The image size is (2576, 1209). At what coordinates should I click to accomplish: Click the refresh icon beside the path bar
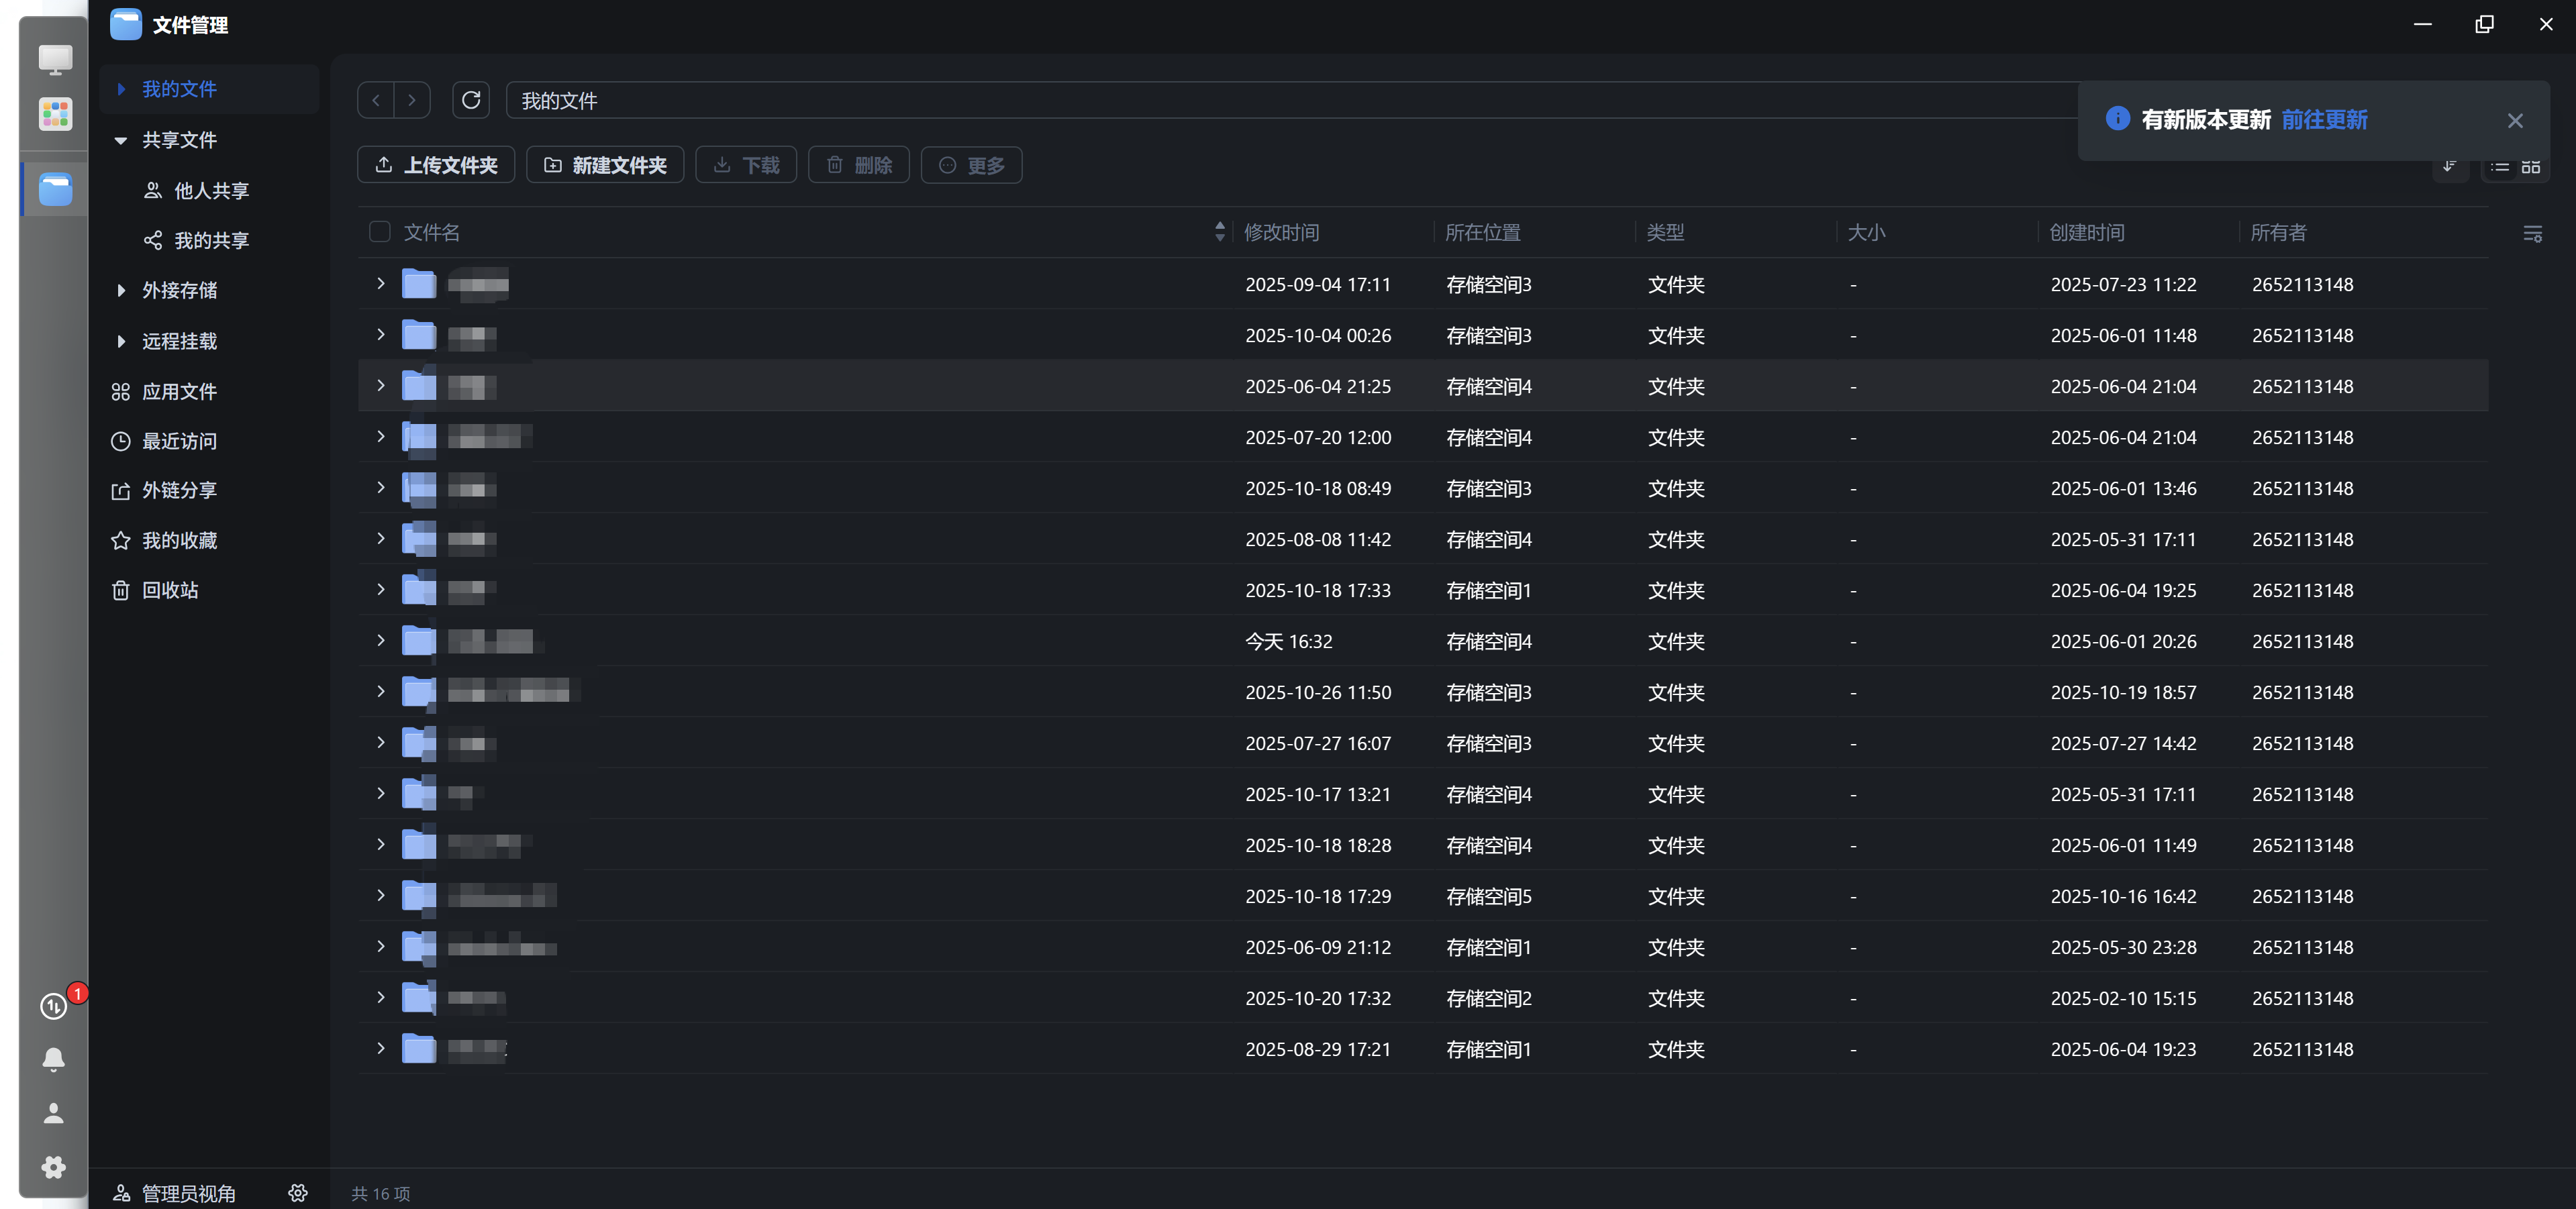(471, 100)
